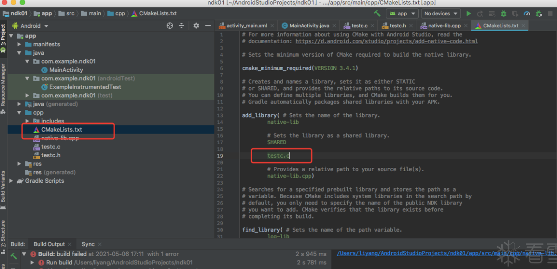Click the locate-file target icon in Project panel
Screen dimensions: 557x269
pos(170,26)
